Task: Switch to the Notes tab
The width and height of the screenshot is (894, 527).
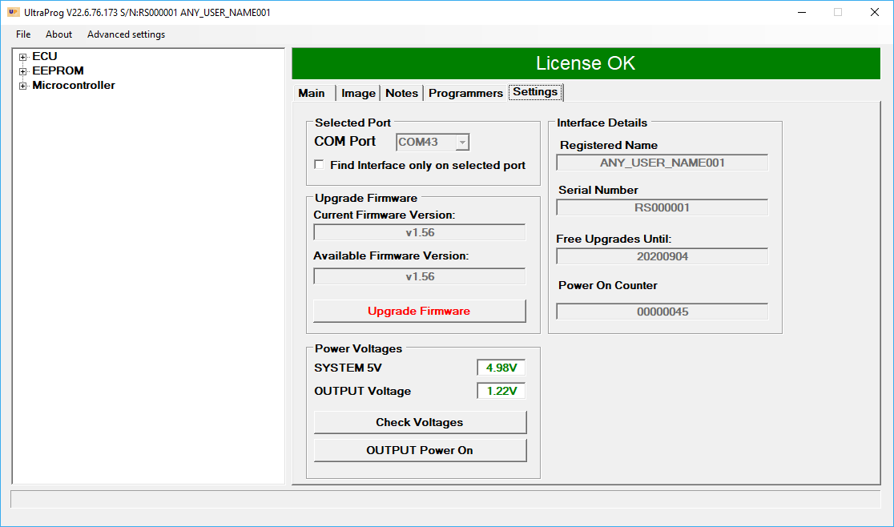Action: (x=401, y=93)
